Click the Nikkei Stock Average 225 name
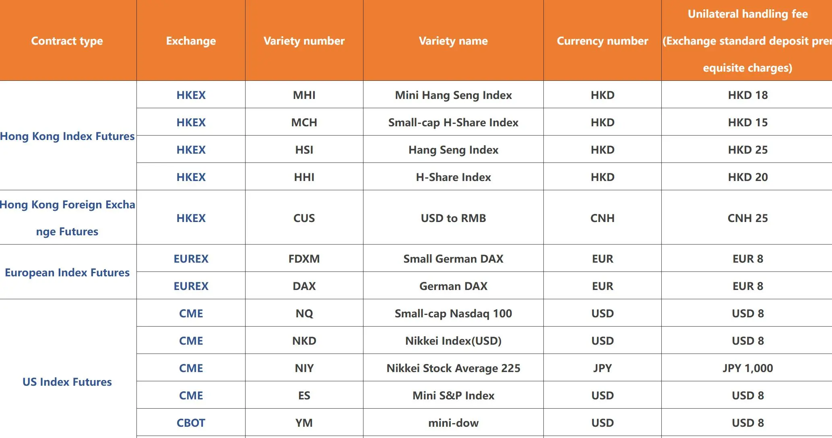The width and height of the screenshot is (832, 438). click(453, 368)
